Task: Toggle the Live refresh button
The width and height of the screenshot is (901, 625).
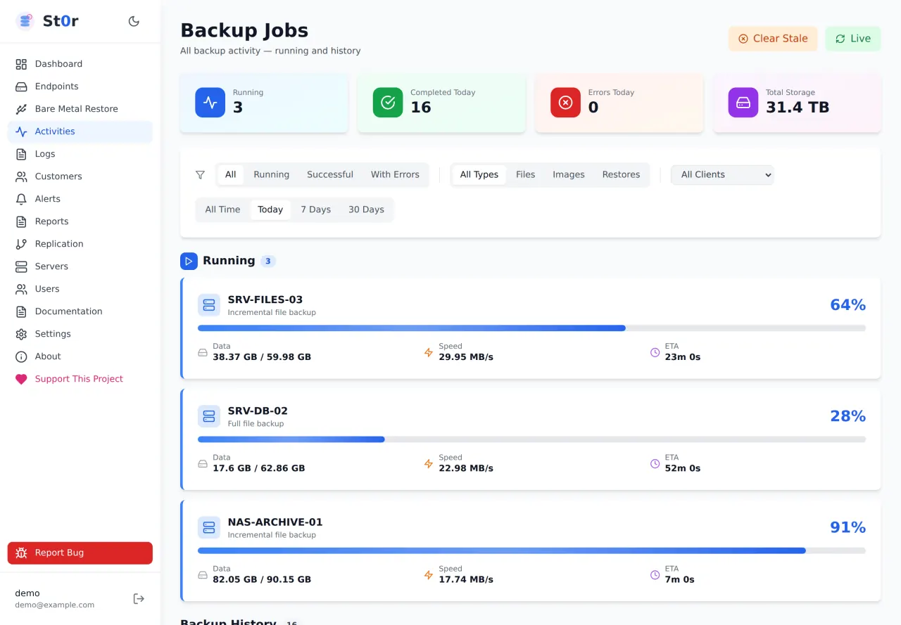Action: [x=852, y=39]
